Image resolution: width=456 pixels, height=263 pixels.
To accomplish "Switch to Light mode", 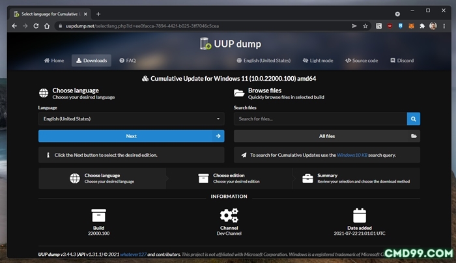I will pyautogui.click(x=318, y=61).
